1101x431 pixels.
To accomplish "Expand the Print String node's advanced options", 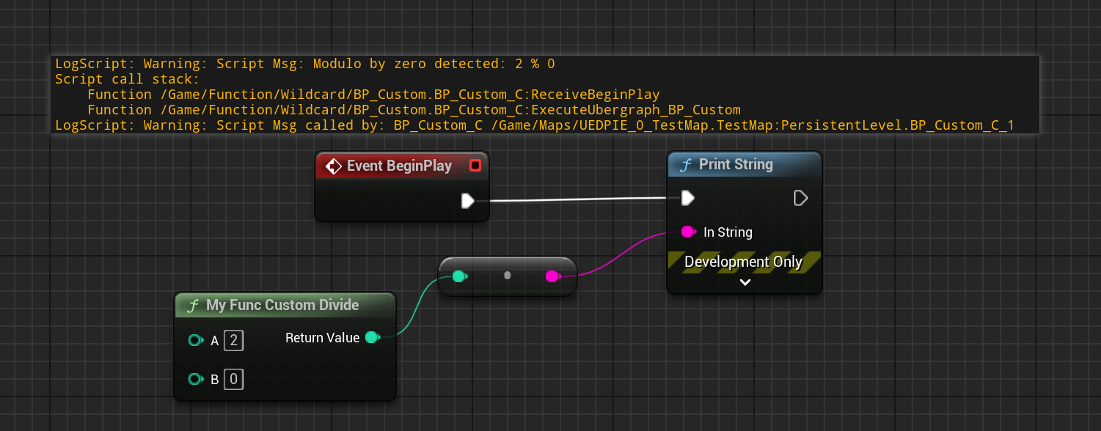I will pyautogui.click(x=745, y=283).
